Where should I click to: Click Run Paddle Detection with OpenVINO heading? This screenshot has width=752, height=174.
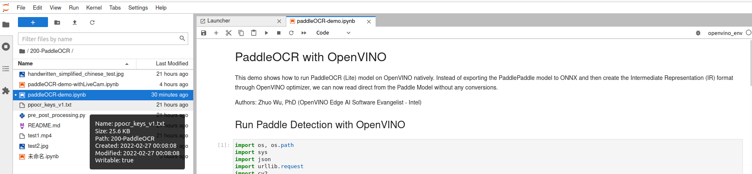tap(320, 125)
